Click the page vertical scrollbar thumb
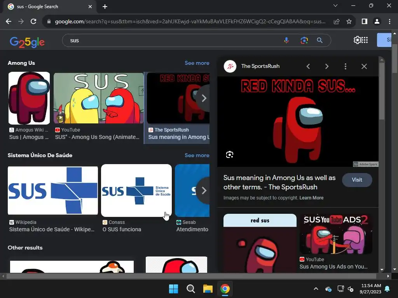The image size is (398, 298). click(x=395, y=58)
